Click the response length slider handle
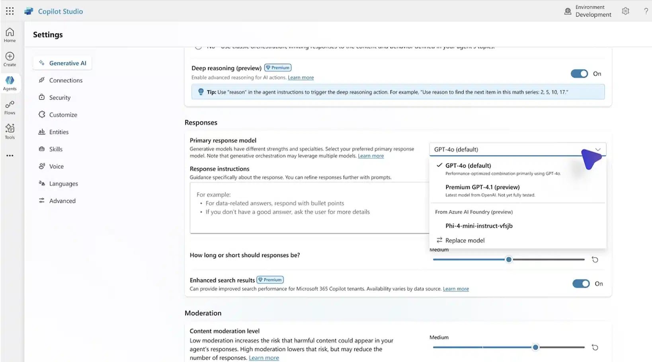This screenshot has width=652, height=362. tap(509, 259)
